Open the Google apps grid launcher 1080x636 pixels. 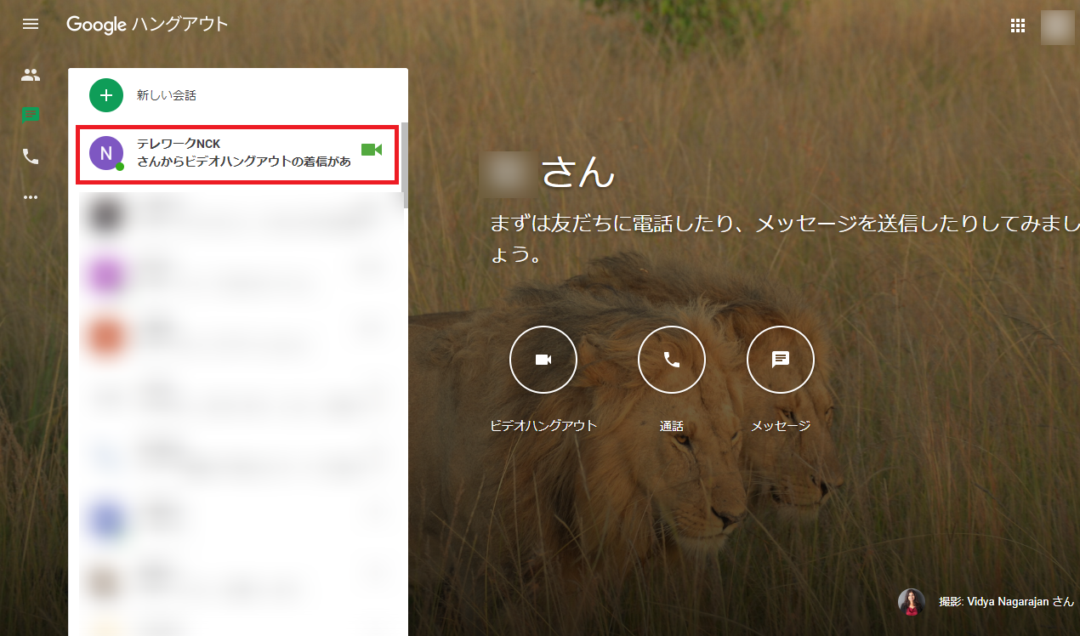(1017, 26)
